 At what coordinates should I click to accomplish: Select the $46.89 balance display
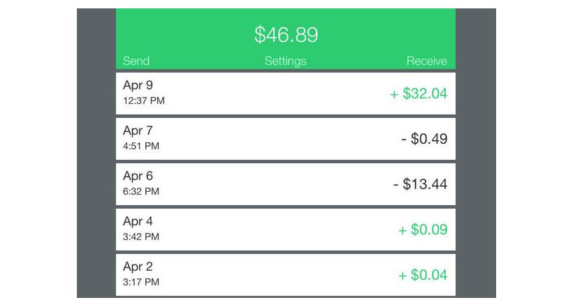[286, 35]
